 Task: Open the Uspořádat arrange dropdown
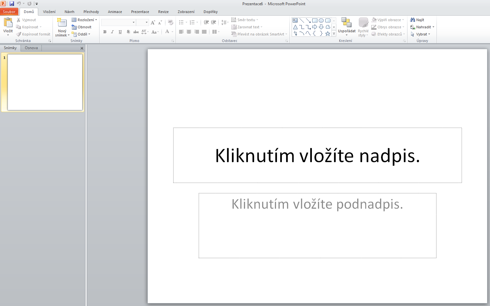click(346, 27)
